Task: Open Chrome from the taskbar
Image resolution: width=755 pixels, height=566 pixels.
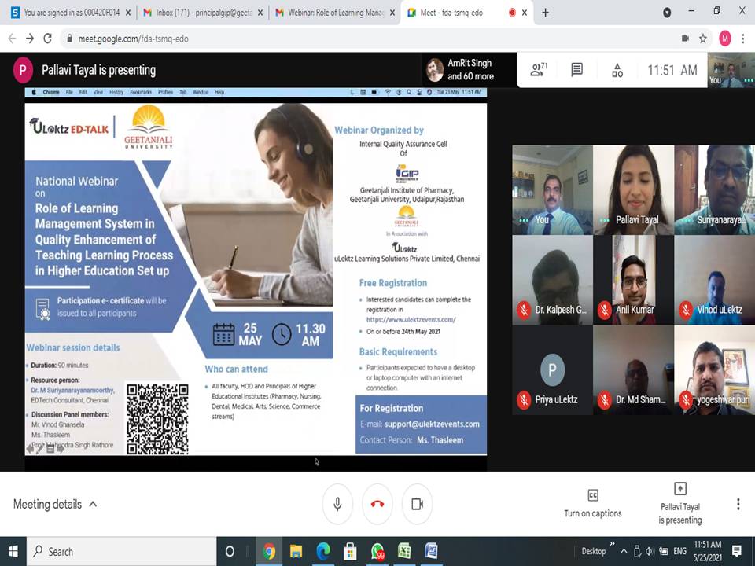Action: tap(269, 552)
